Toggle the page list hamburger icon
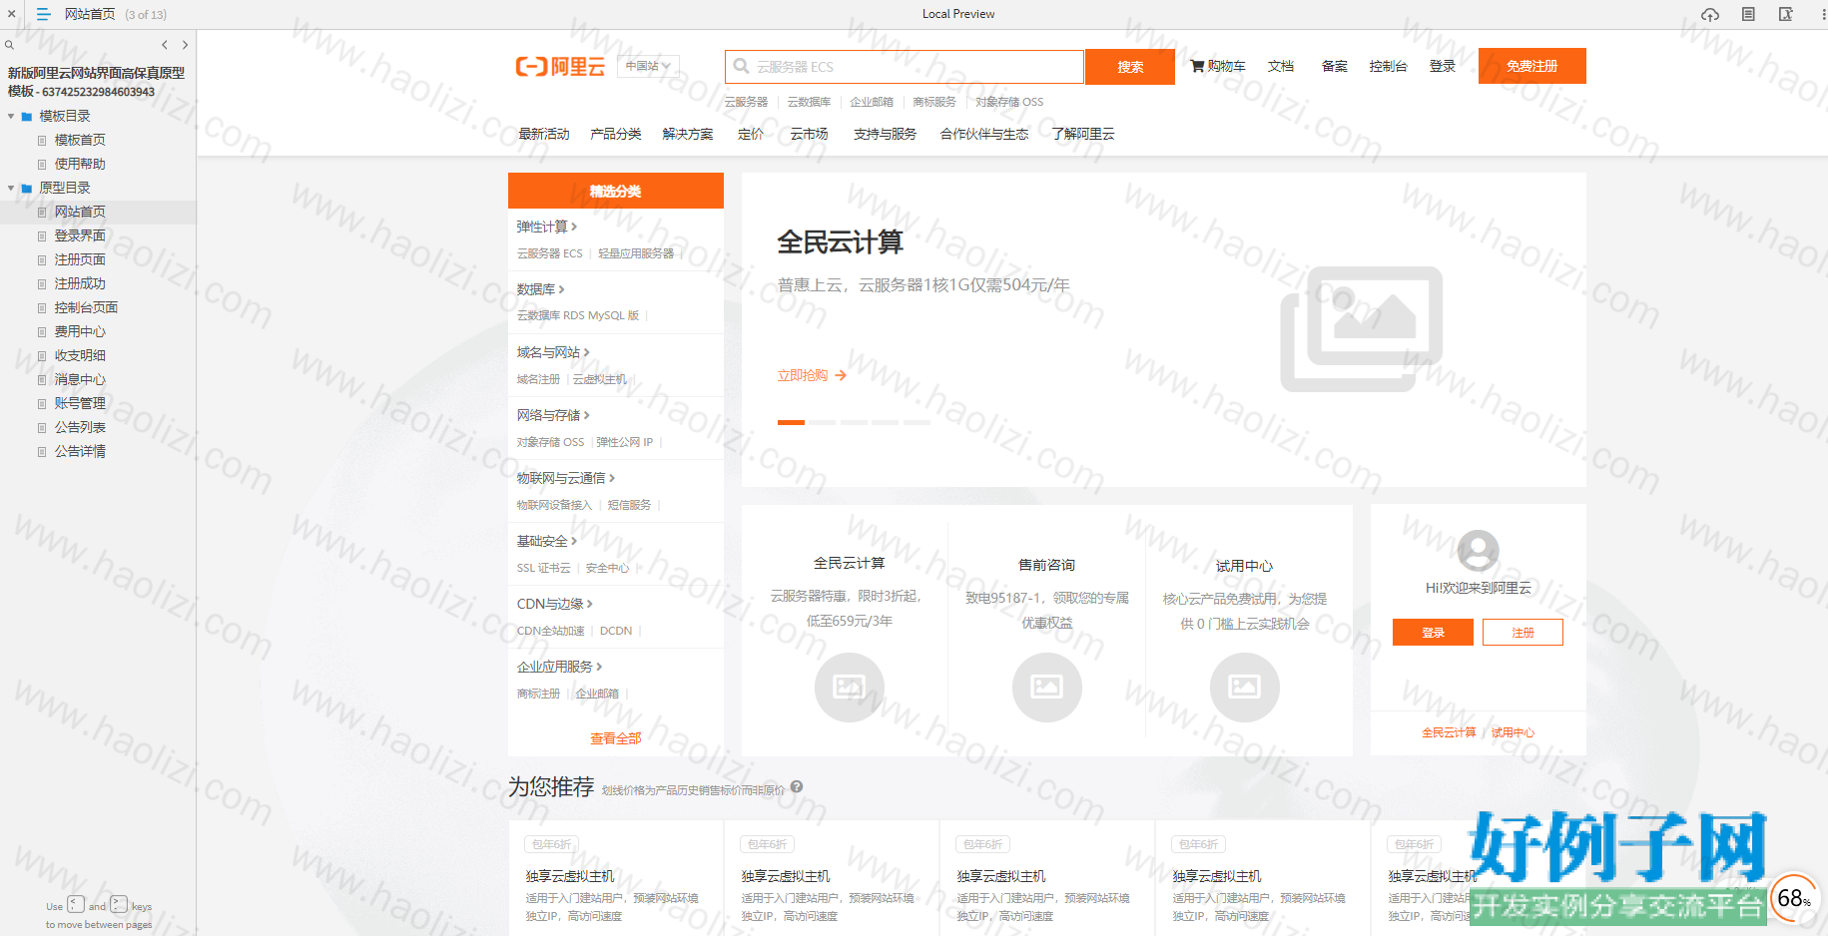1828x936 pixels. 43,14
